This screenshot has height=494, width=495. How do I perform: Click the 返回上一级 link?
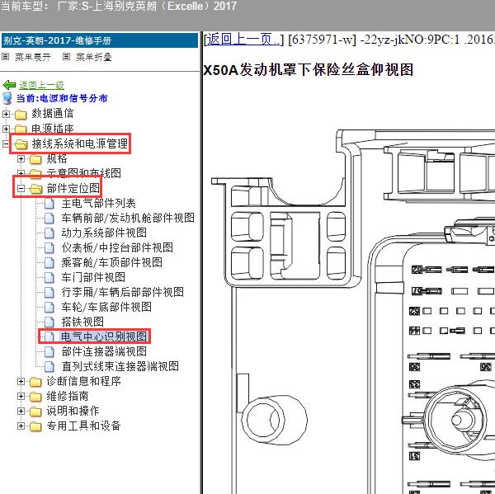tap(41, 85)
